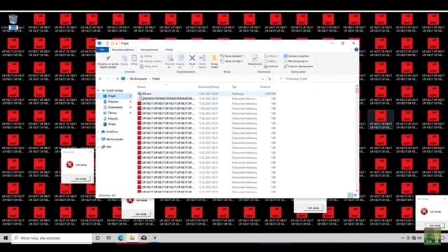The width and height of the screenshot is (448, 252).
Task: Click Wytnij scissors in the ribbon
Action: pyautogui.click(x=146, y=56)
